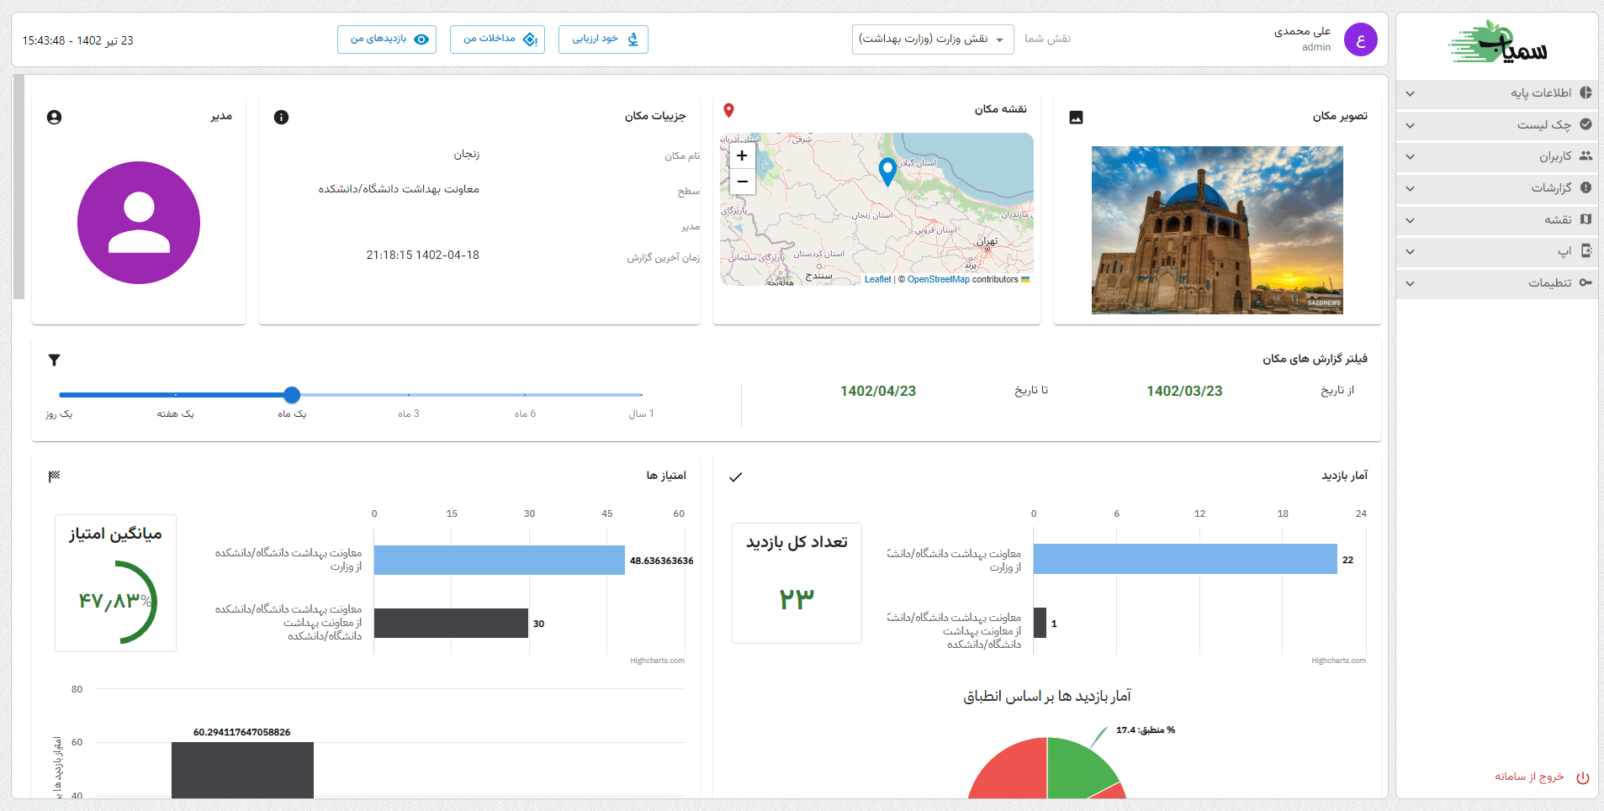The height and width of the screenshot is (811, 1604).
Task: Select نقشه in sidebar
Action: click(x=1497, y=220)
